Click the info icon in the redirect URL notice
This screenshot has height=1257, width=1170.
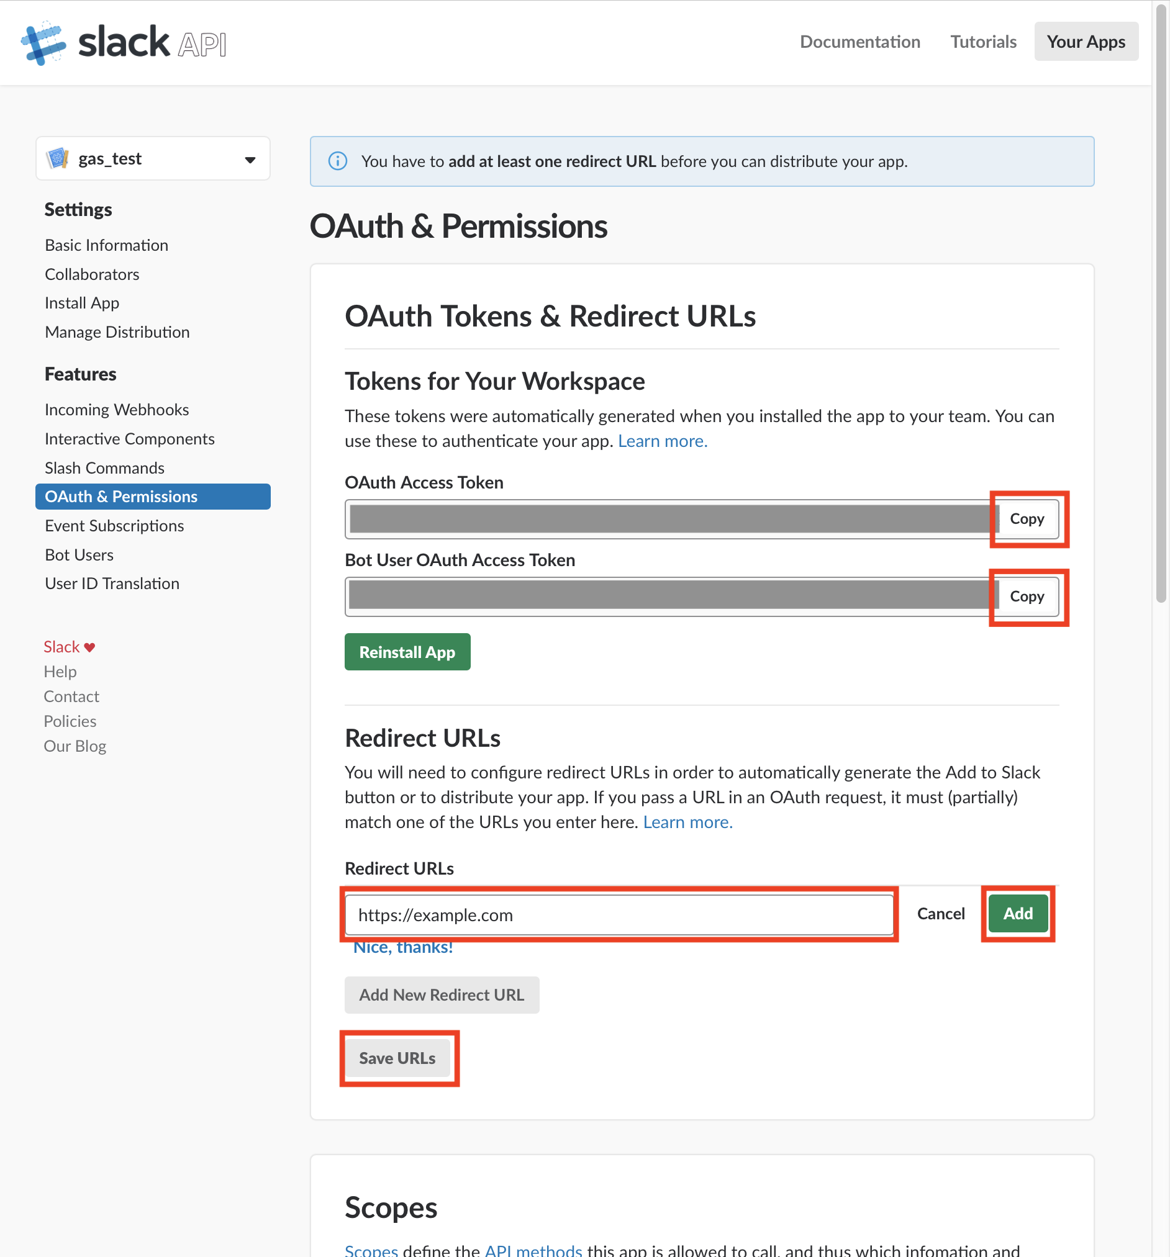coord(338,161)
